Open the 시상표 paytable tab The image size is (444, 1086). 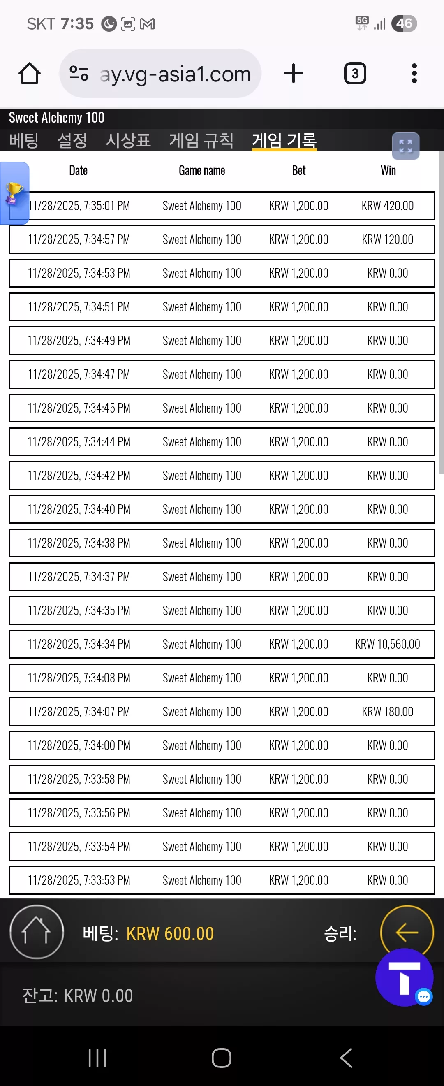pyautogui.click(x=128, y=140)
